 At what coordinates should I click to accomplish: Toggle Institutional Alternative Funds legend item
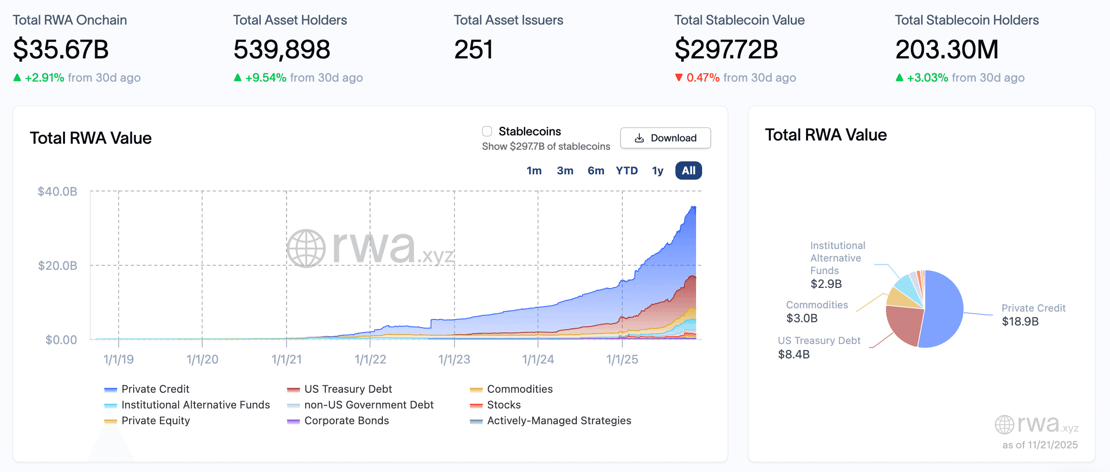click(x=111, y=405)
